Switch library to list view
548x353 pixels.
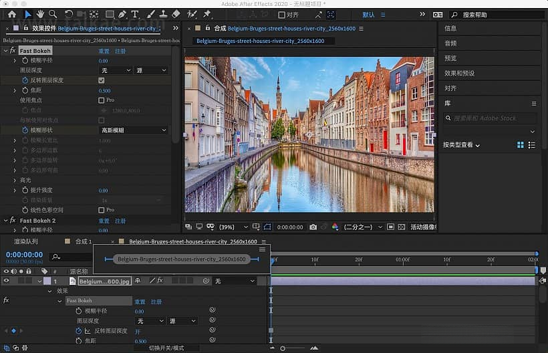(x=531, y=145)
